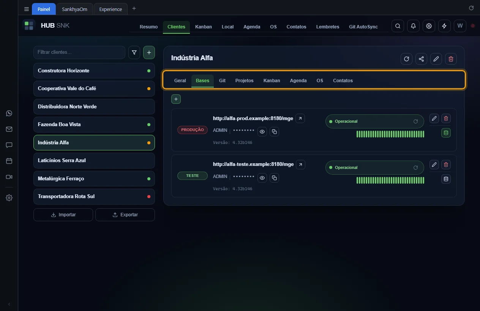Open the WhatsApp icon in the left sidebar
The width and height of the screenshot is (480, 311).
9,113
